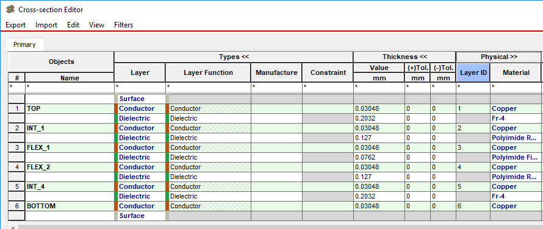Click (+)Tol. value in INT_1 row
Image resolution: width=543 pixels, height=229 pixels.
tap(417, 128)
